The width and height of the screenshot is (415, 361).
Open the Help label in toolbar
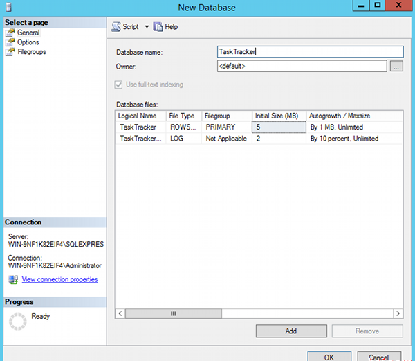coord(172,27)
